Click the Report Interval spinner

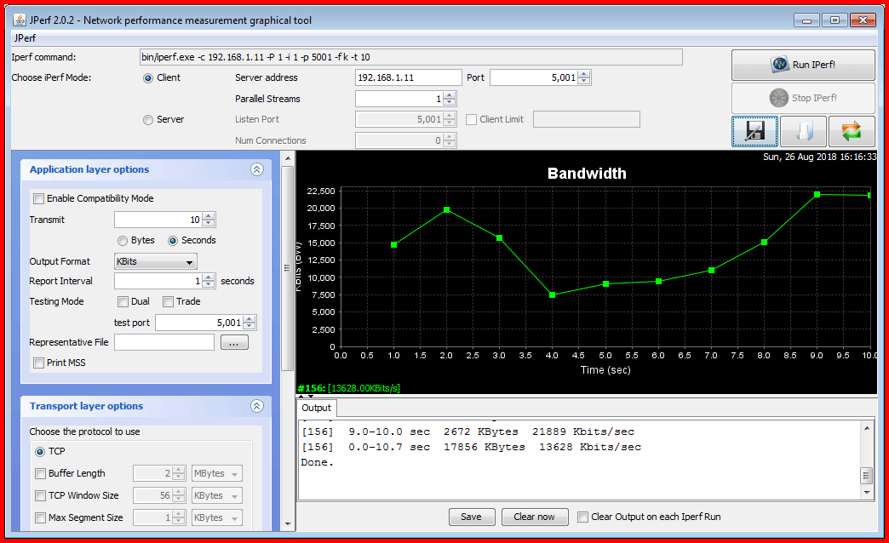(164, 281)
